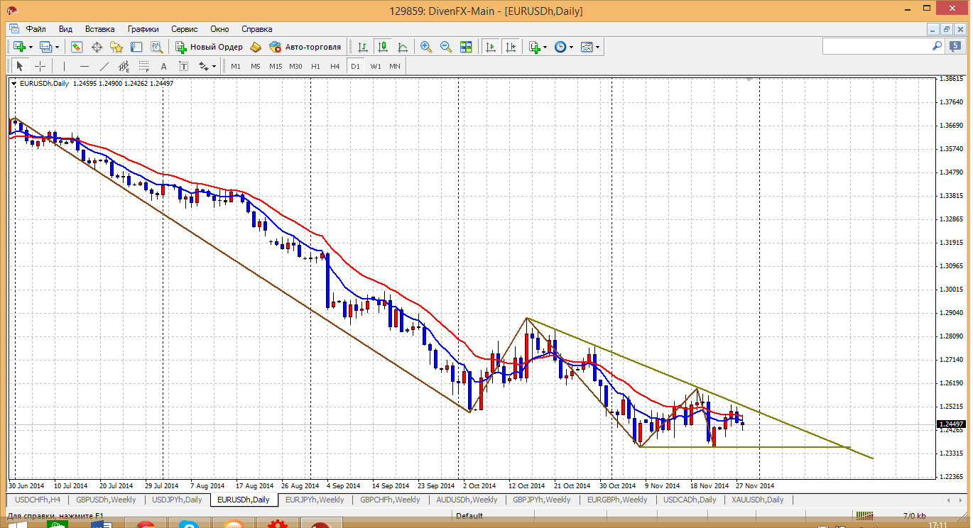Screen dimensions: 973x528
Task: Click the search input field
Action: tap(876, 46)
